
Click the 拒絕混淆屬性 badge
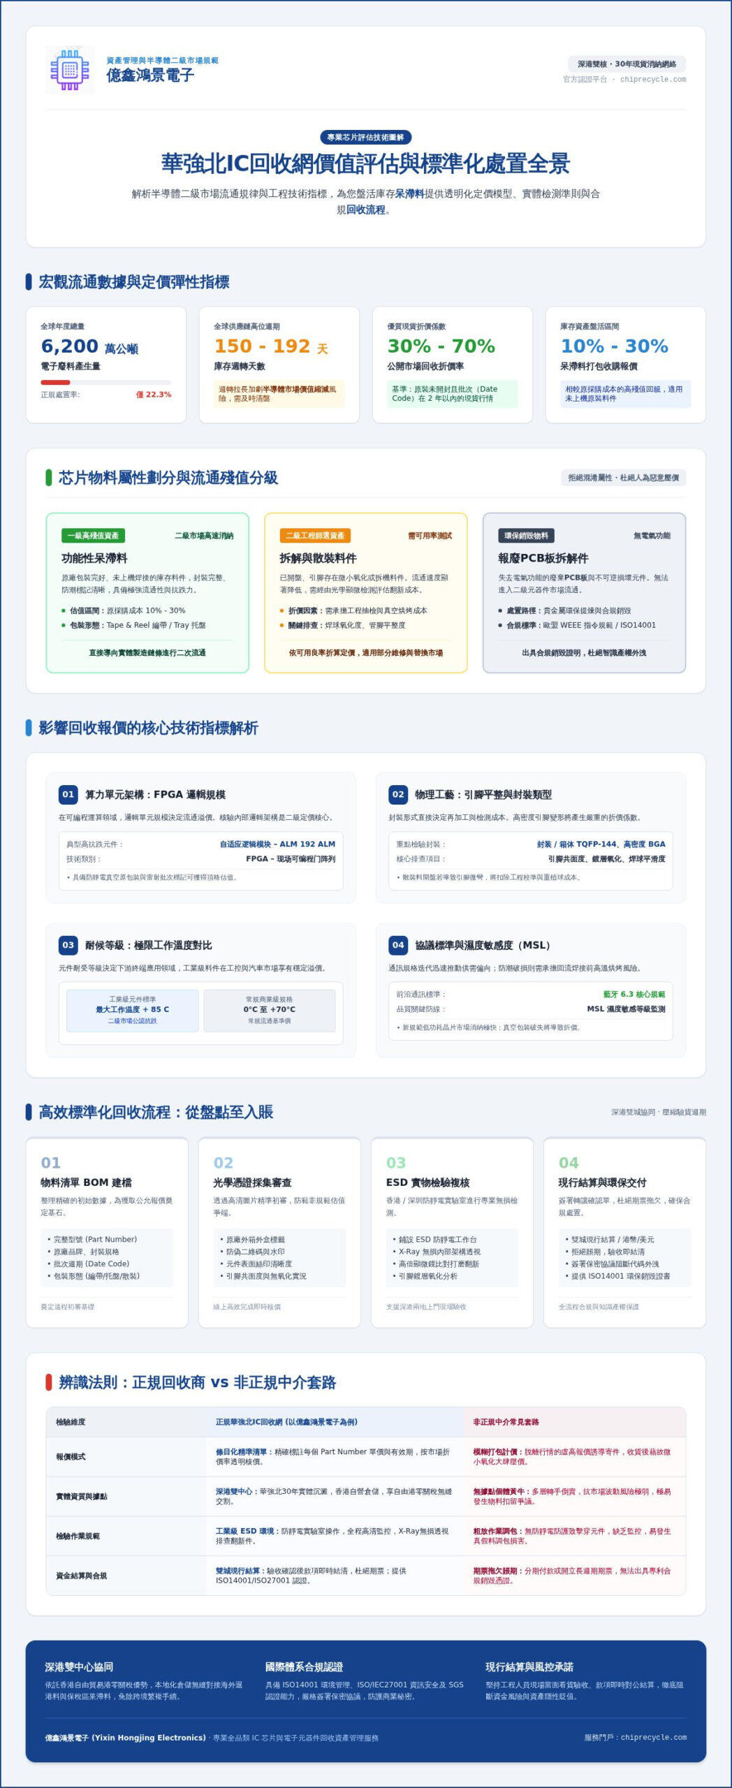tap(623, 478)
